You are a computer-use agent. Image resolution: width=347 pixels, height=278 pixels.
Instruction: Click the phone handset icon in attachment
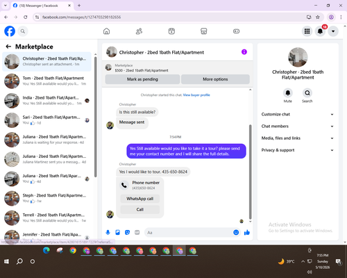click(124, 185)
